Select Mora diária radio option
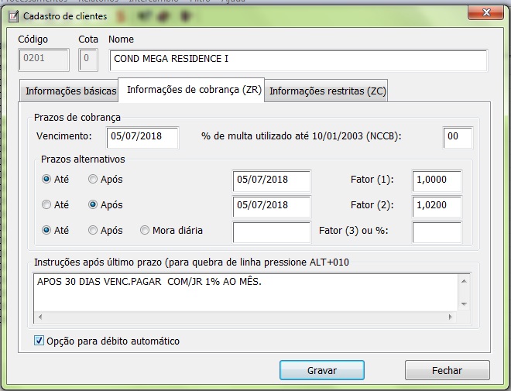Viewport: 511px width, 391px height. (x=145, y=230)
